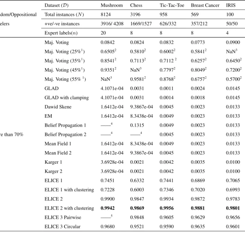The height and width of the screenshot is (232, 245).
Task: Select the Dataset (D) row label
Action: [x=57, y=5]
